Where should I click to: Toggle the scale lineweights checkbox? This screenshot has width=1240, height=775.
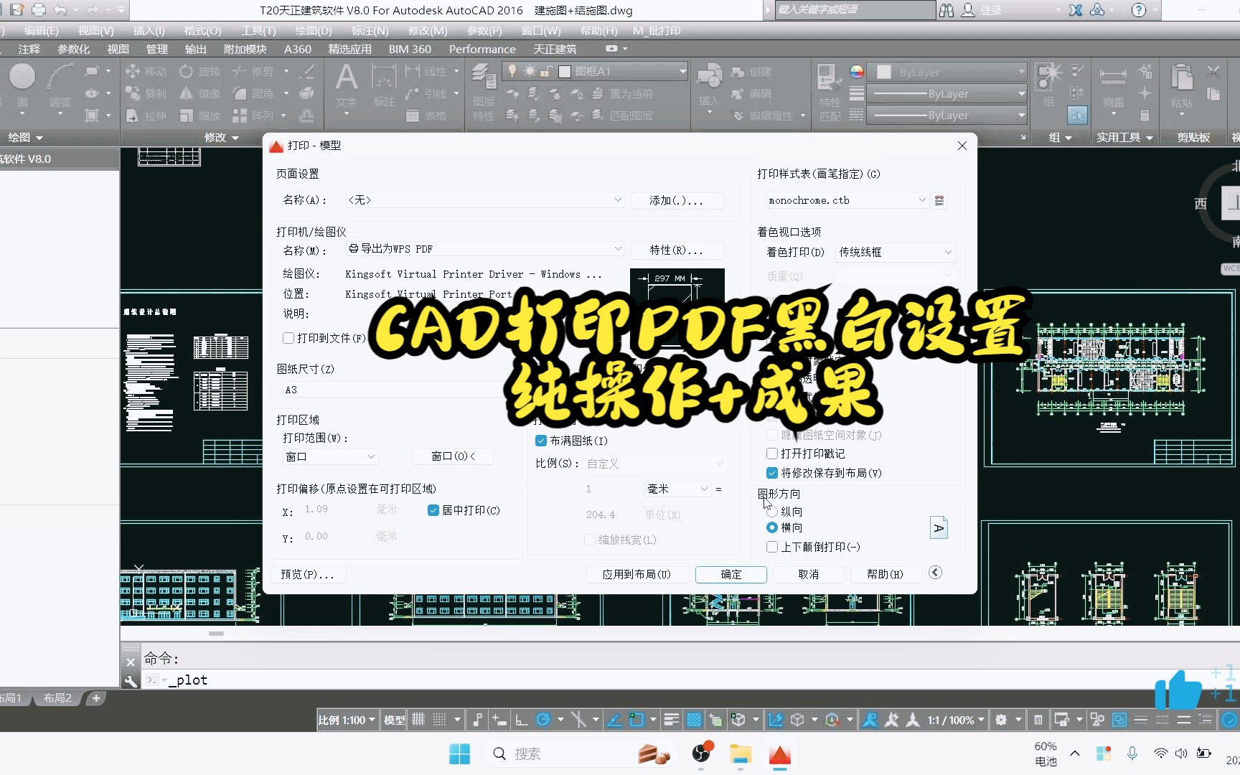[589, 540]
